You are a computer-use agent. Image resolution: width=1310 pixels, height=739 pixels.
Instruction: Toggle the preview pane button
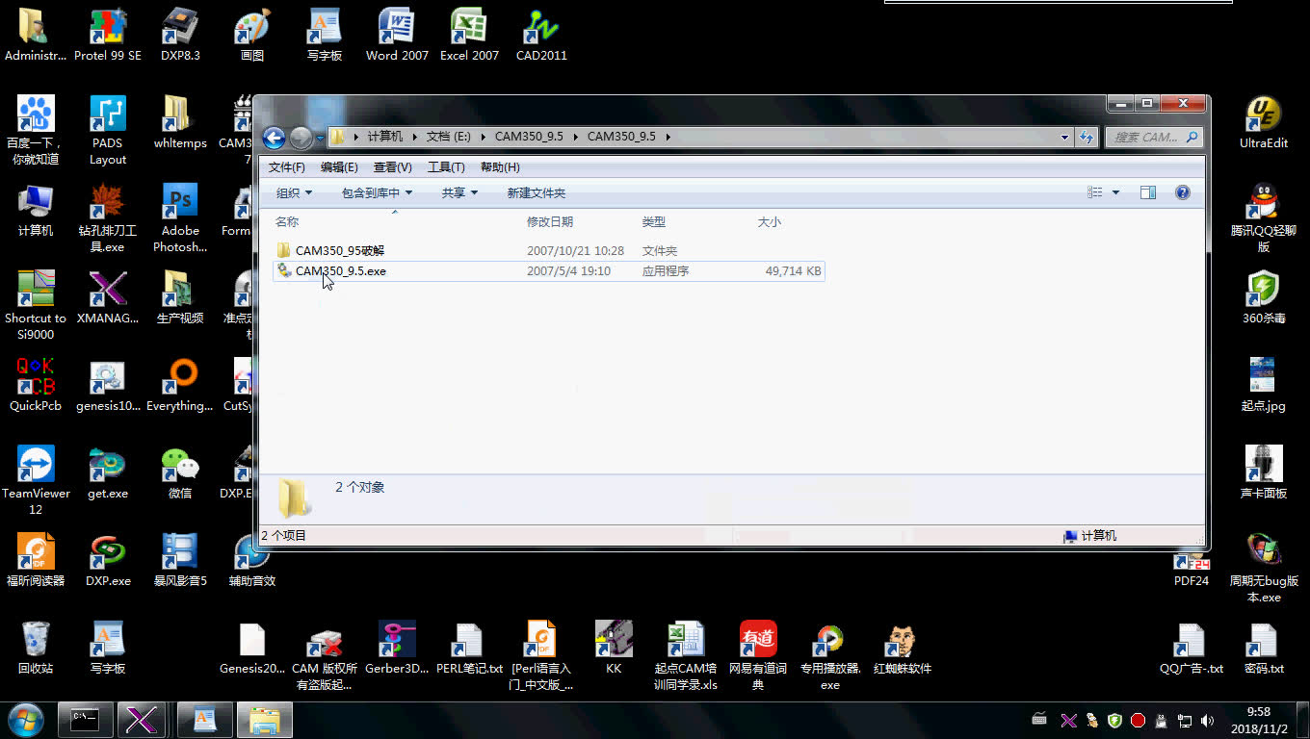point(1148,192)
